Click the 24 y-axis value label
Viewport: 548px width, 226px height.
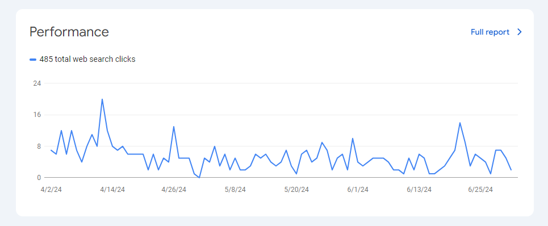pos(37,83)
